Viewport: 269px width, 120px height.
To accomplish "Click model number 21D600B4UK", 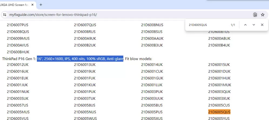I will [219, 45].
